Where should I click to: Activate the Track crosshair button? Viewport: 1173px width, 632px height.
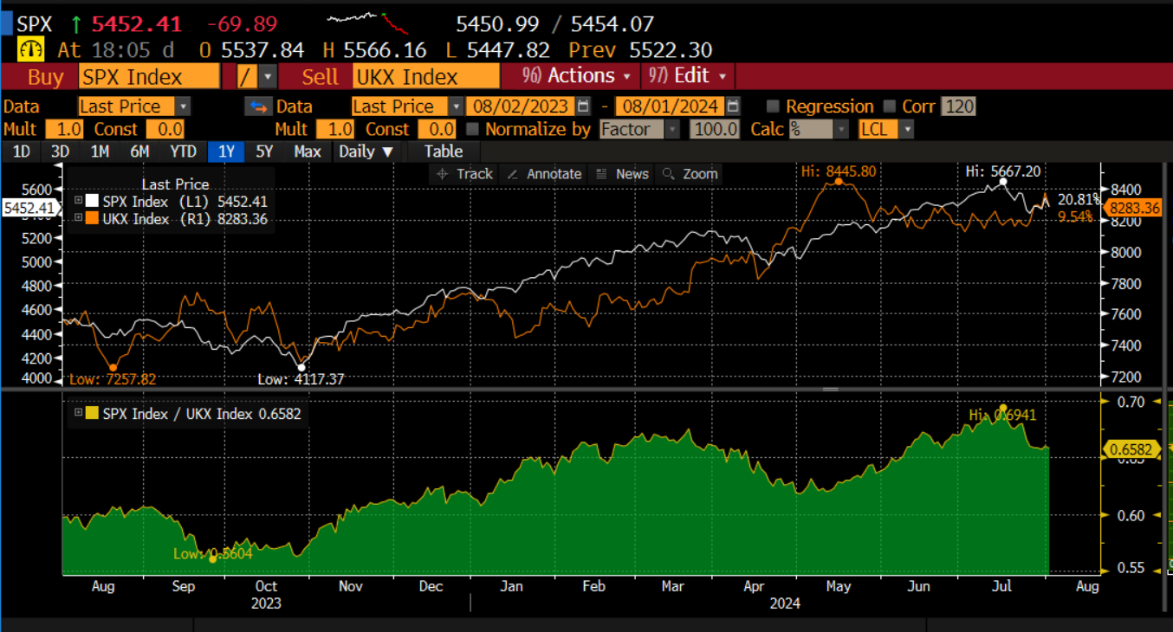pos(464,174)
